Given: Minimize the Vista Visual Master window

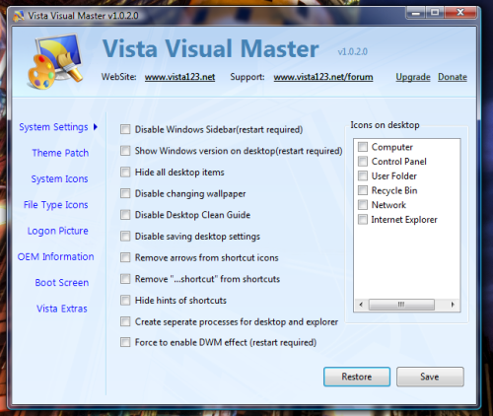Looking at the screenshot, I should point(416,13).
